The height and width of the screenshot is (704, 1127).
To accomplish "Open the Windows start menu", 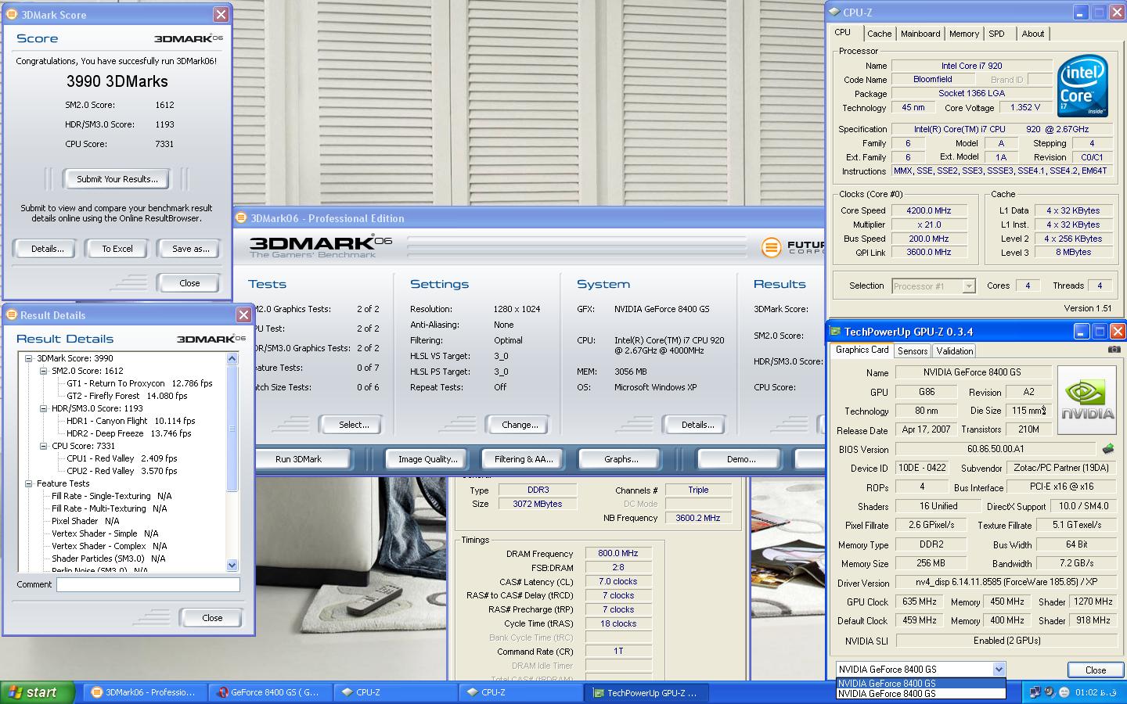I will coord(38,691).
